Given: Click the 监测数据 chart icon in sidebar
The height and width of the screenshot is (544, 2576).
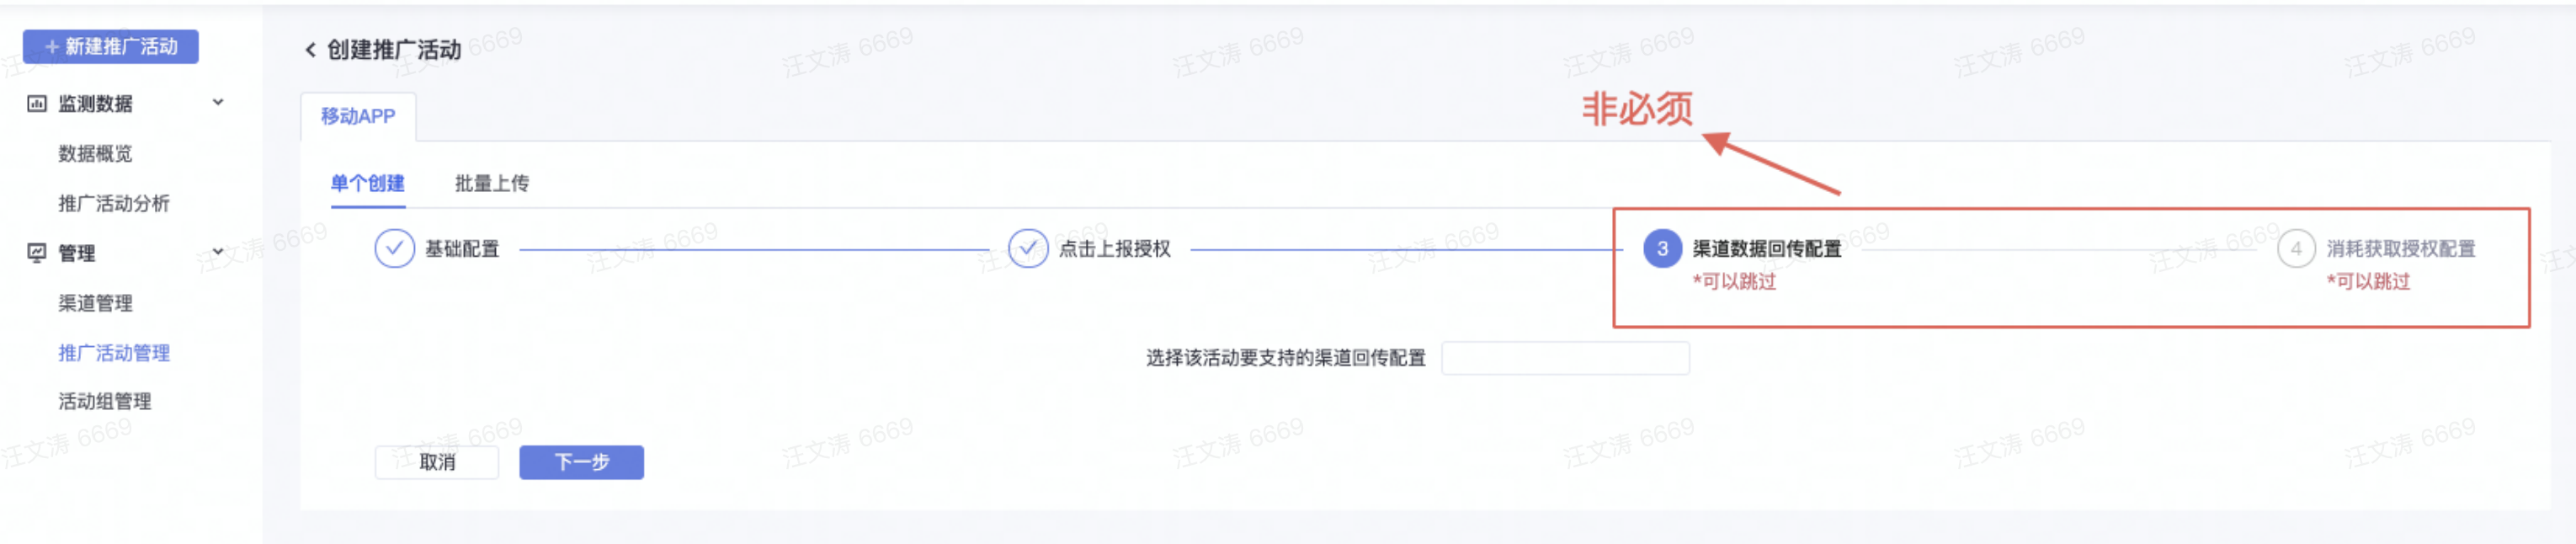Looking at the screenshot, I should click(x=37, y=103).
